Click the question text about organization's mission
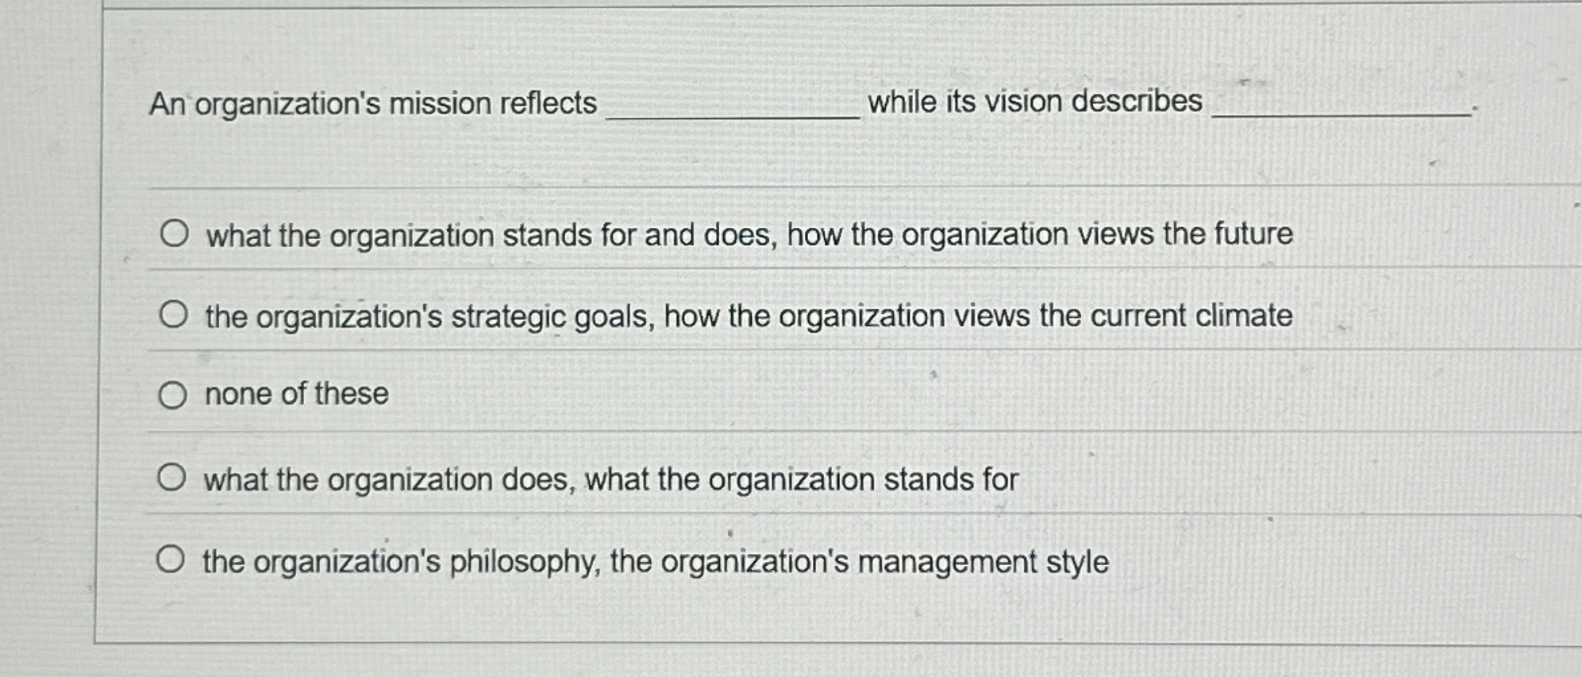 373,102
